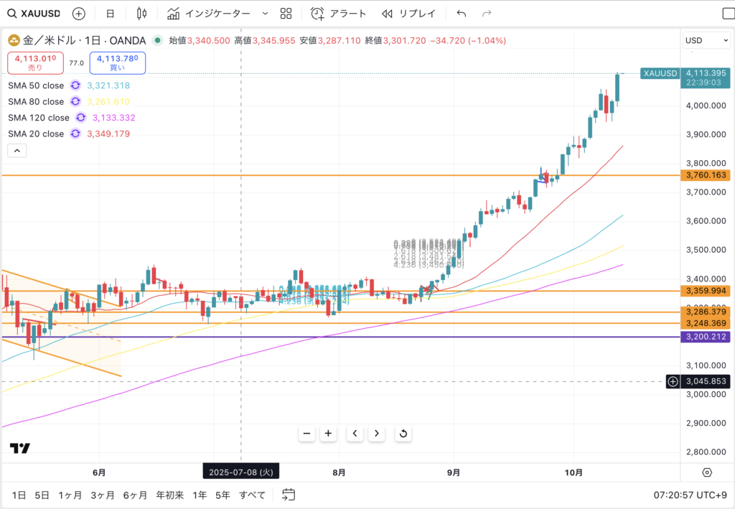Expand the indicator favorites dropdown chevron

pyautogui.click(x=265, y=14)
